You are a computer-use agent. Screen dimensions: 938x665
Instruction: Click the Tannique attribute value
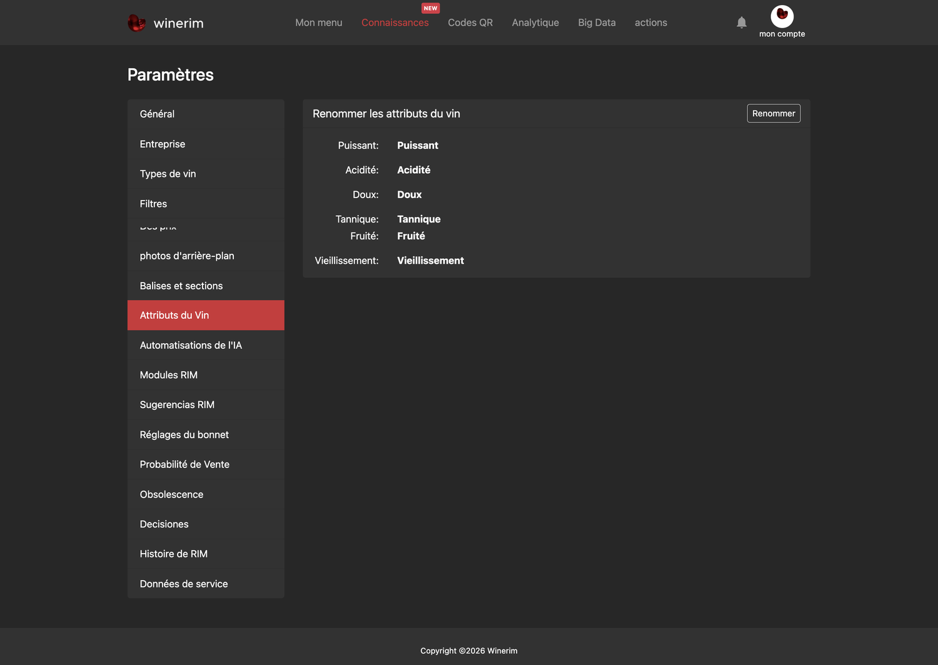[x=418, y=219]
